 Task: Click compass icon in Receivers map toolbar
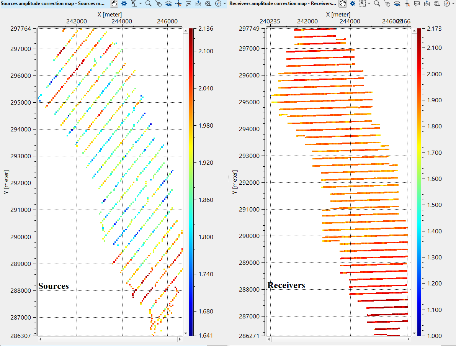(447, 3)
